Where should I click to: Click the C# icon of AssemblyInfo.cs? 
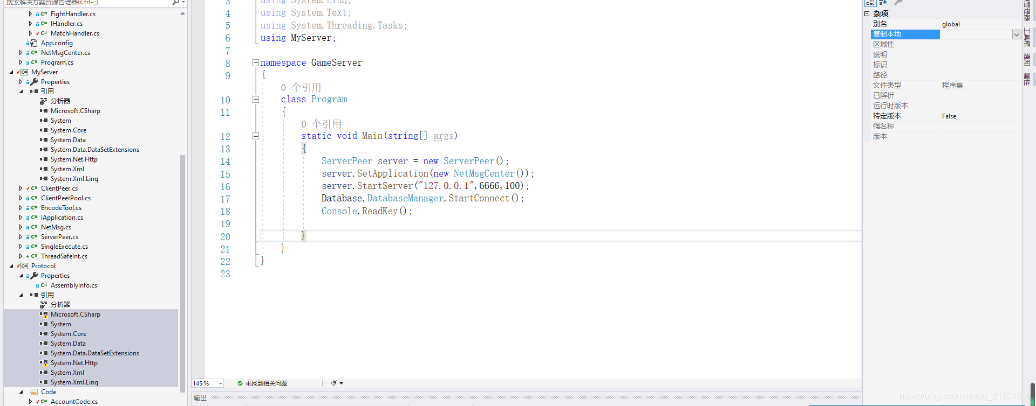(44, 285)
